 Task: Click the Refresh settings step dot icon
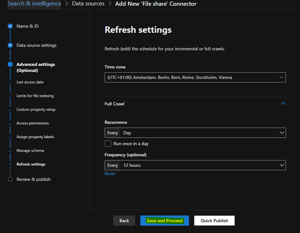[10, 164]
